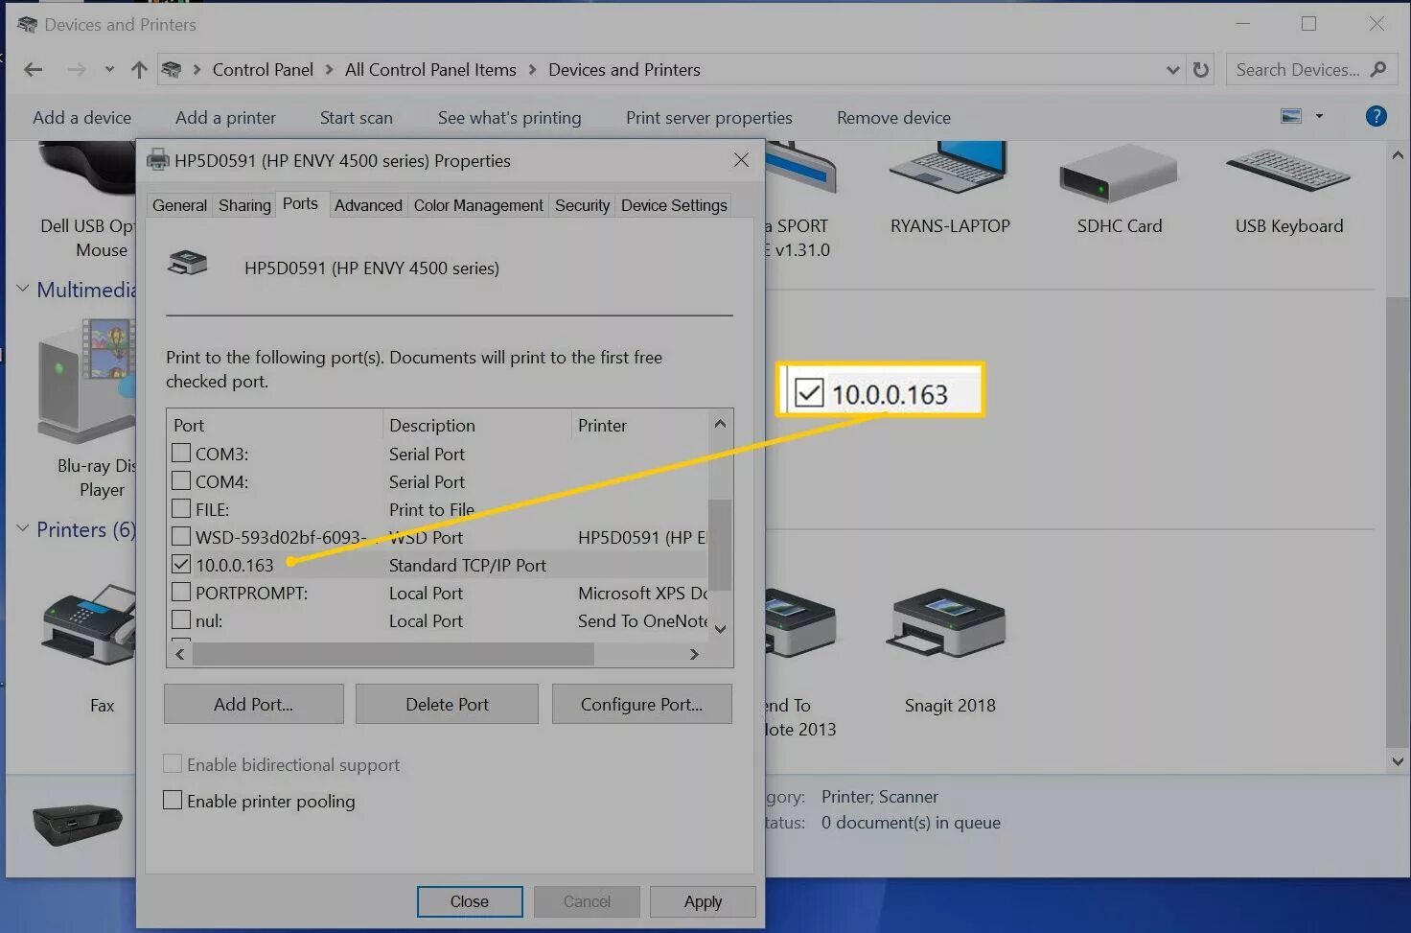Click Add a device in the toolbar

81,117
